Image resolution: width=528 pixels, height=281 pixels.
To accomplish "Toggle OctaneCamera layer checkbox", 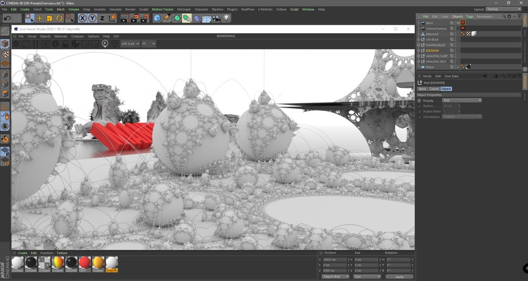I will coord(452,28).
